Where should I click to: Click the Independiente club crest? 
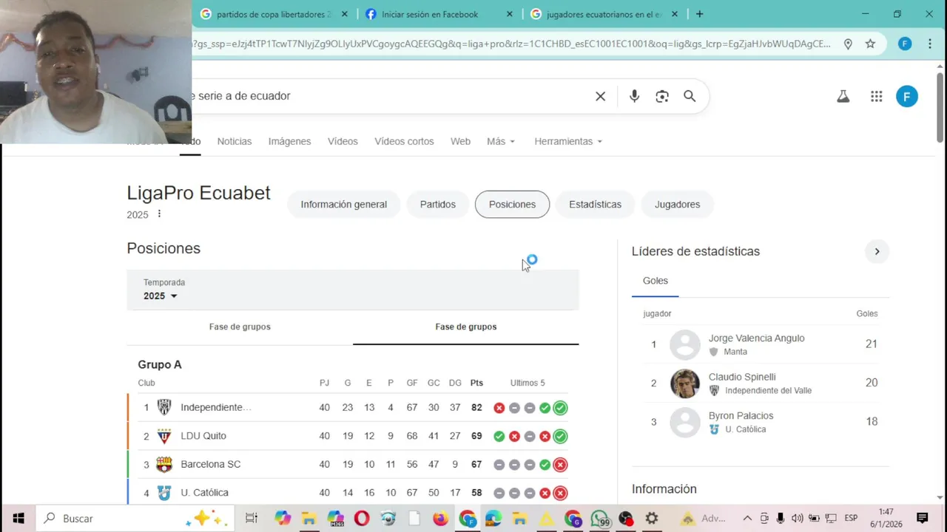click(164, 407)
